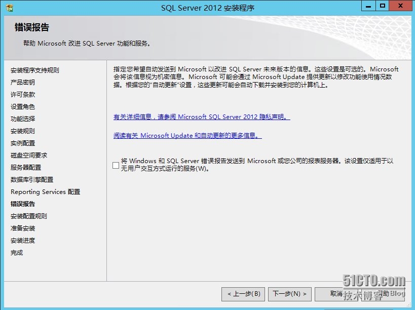The height and width of the screenshot is (310, 415).
Task: Select 准备安装 step in sidebar
Action: pyautogui.click(x=22, y=228)
